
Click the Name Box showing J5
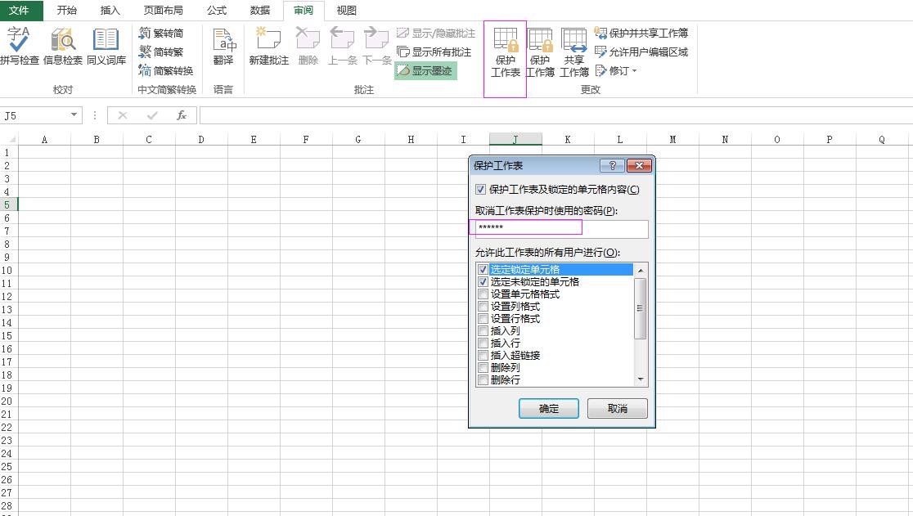click(35, 115)
